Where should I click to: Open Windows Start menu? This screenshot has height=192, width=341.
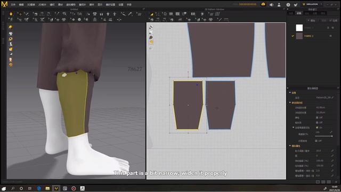[x=4, y=188]
